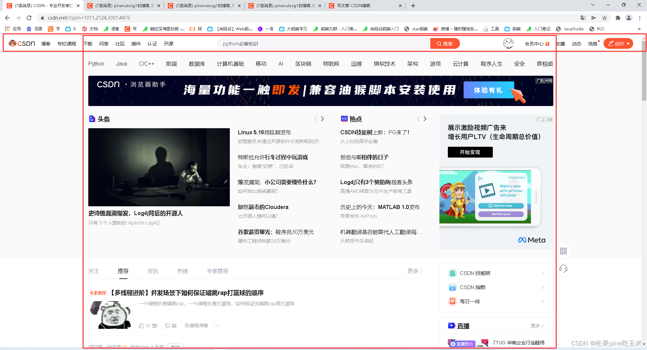The width and height of the screenshot is (647, 350).
Task: Open the tab search dropdown arrow
Action: coord(593,5)
